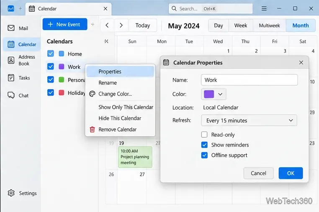This screenshot has height=212, width=319.
Task: Click the blue Home color swatch
Action: pyautogui.click(x=61, y=54)
